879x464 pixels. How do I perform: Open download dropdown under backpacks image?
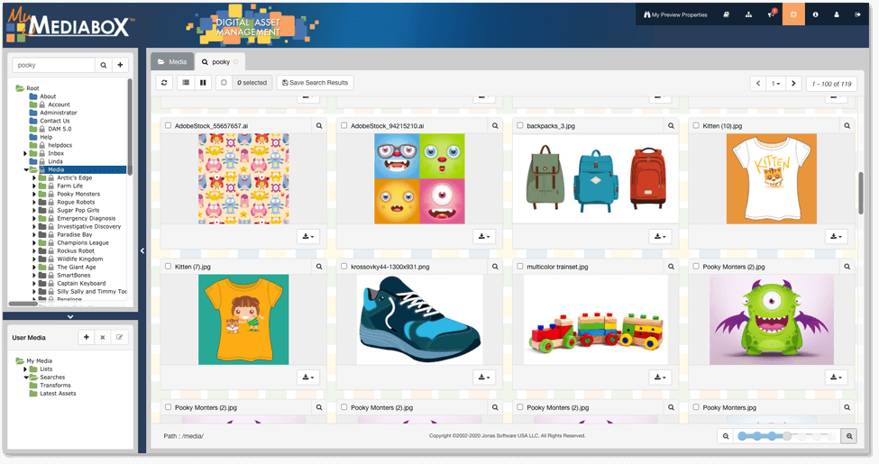[x=660, y=236]
